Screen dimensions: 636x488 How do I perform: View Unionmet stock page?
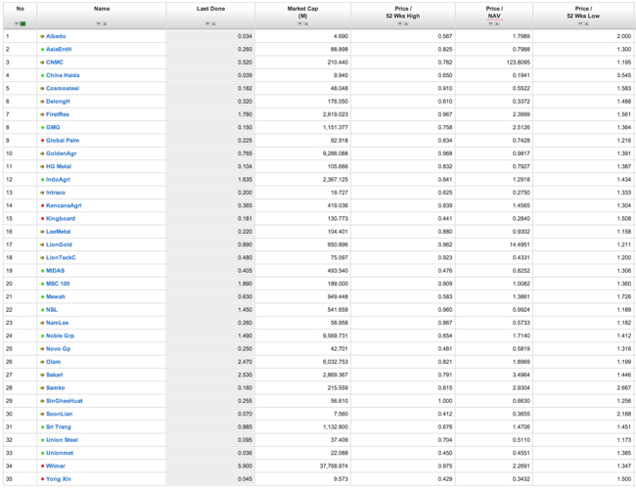[x=60, y=453]
